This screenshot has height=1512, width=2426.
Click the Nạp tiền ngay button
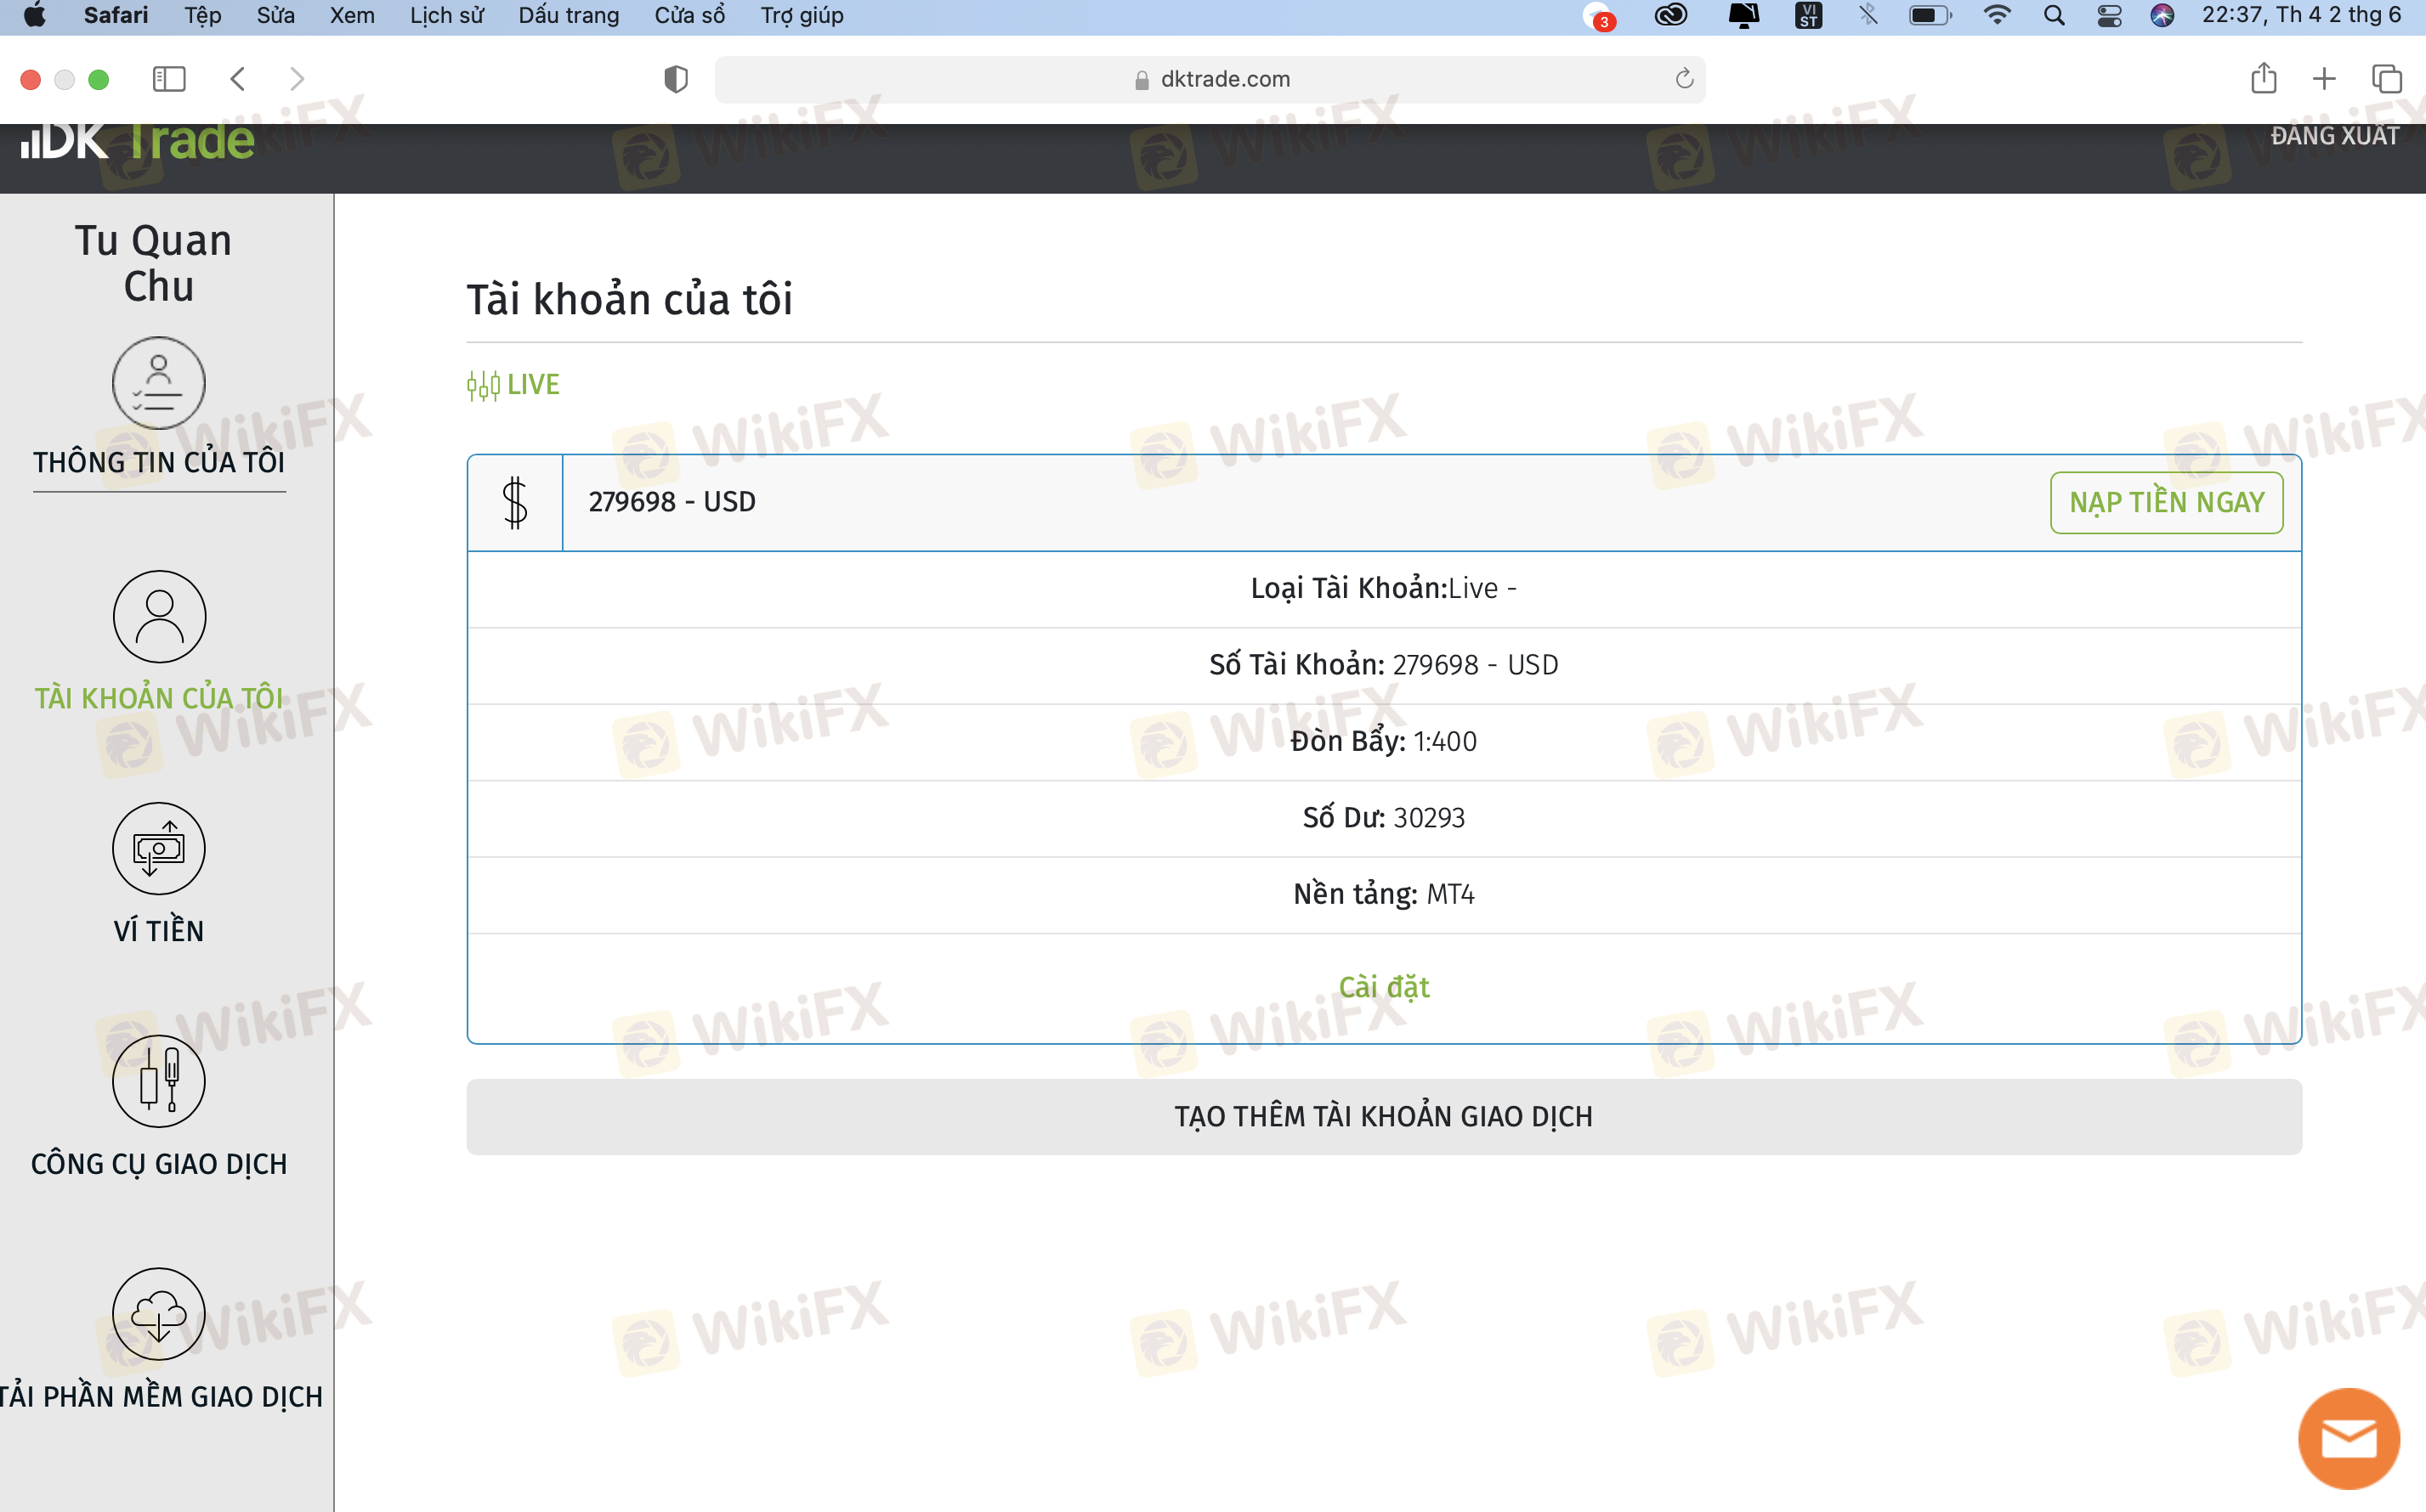(2166, 502)
